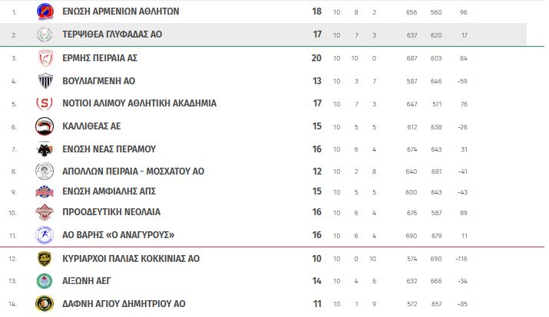549x317 pixels.
Task: Click the ΤΕΡΨΙΘΕΑ ΓΛΥΦΑΔΑΣ ΑΟ crest icon
Action: point(45,34)
